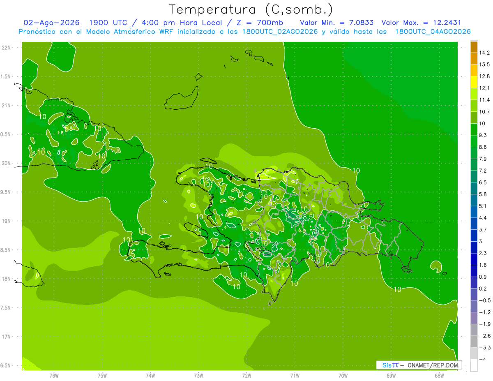Click the model init time "1800UTC_02AGO2026"
This screenshot has height=381, width=493.
[281, 32]
